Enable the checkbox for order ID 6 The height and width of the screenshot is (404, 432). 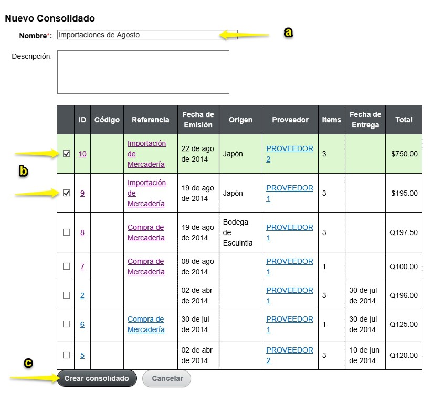pos(66,324)
